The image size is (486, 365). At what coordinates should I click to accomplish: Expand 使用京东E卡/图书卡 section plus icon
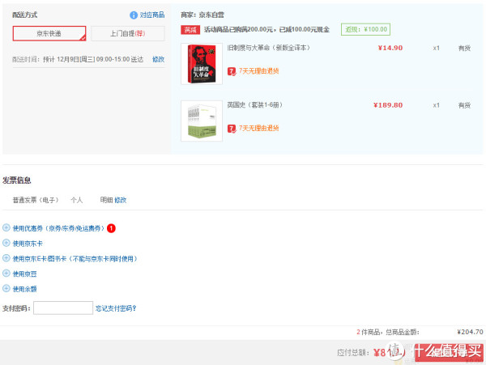point(6,258)
